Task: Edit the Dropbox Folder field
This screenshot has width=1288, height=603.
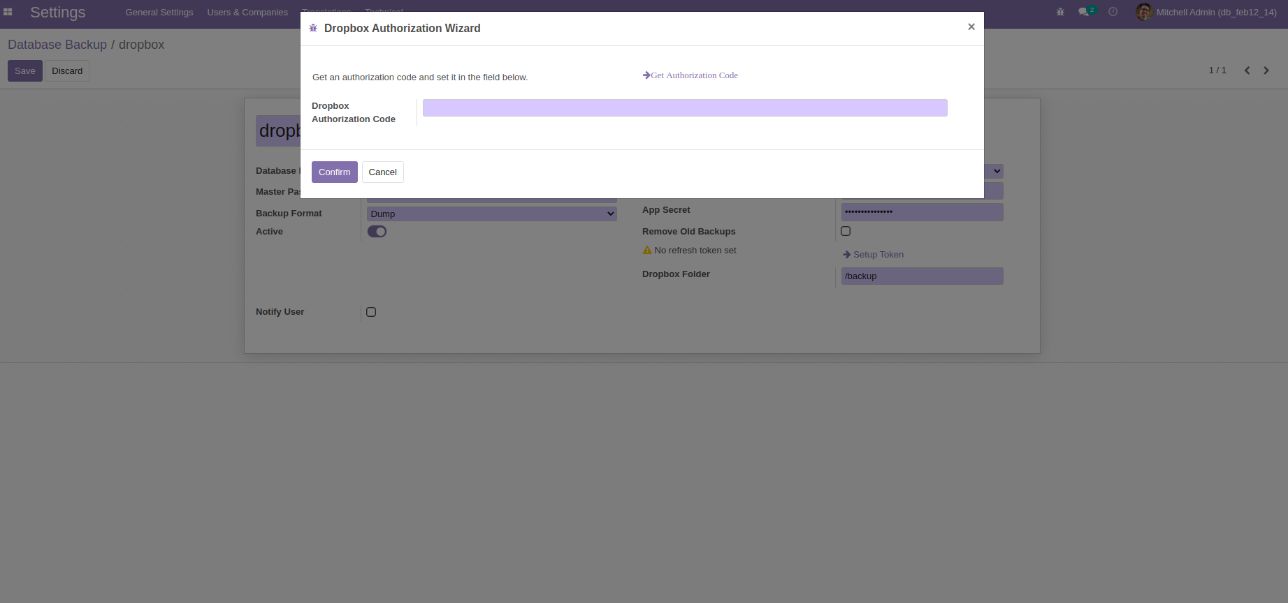Action: (x=922, y=276)
